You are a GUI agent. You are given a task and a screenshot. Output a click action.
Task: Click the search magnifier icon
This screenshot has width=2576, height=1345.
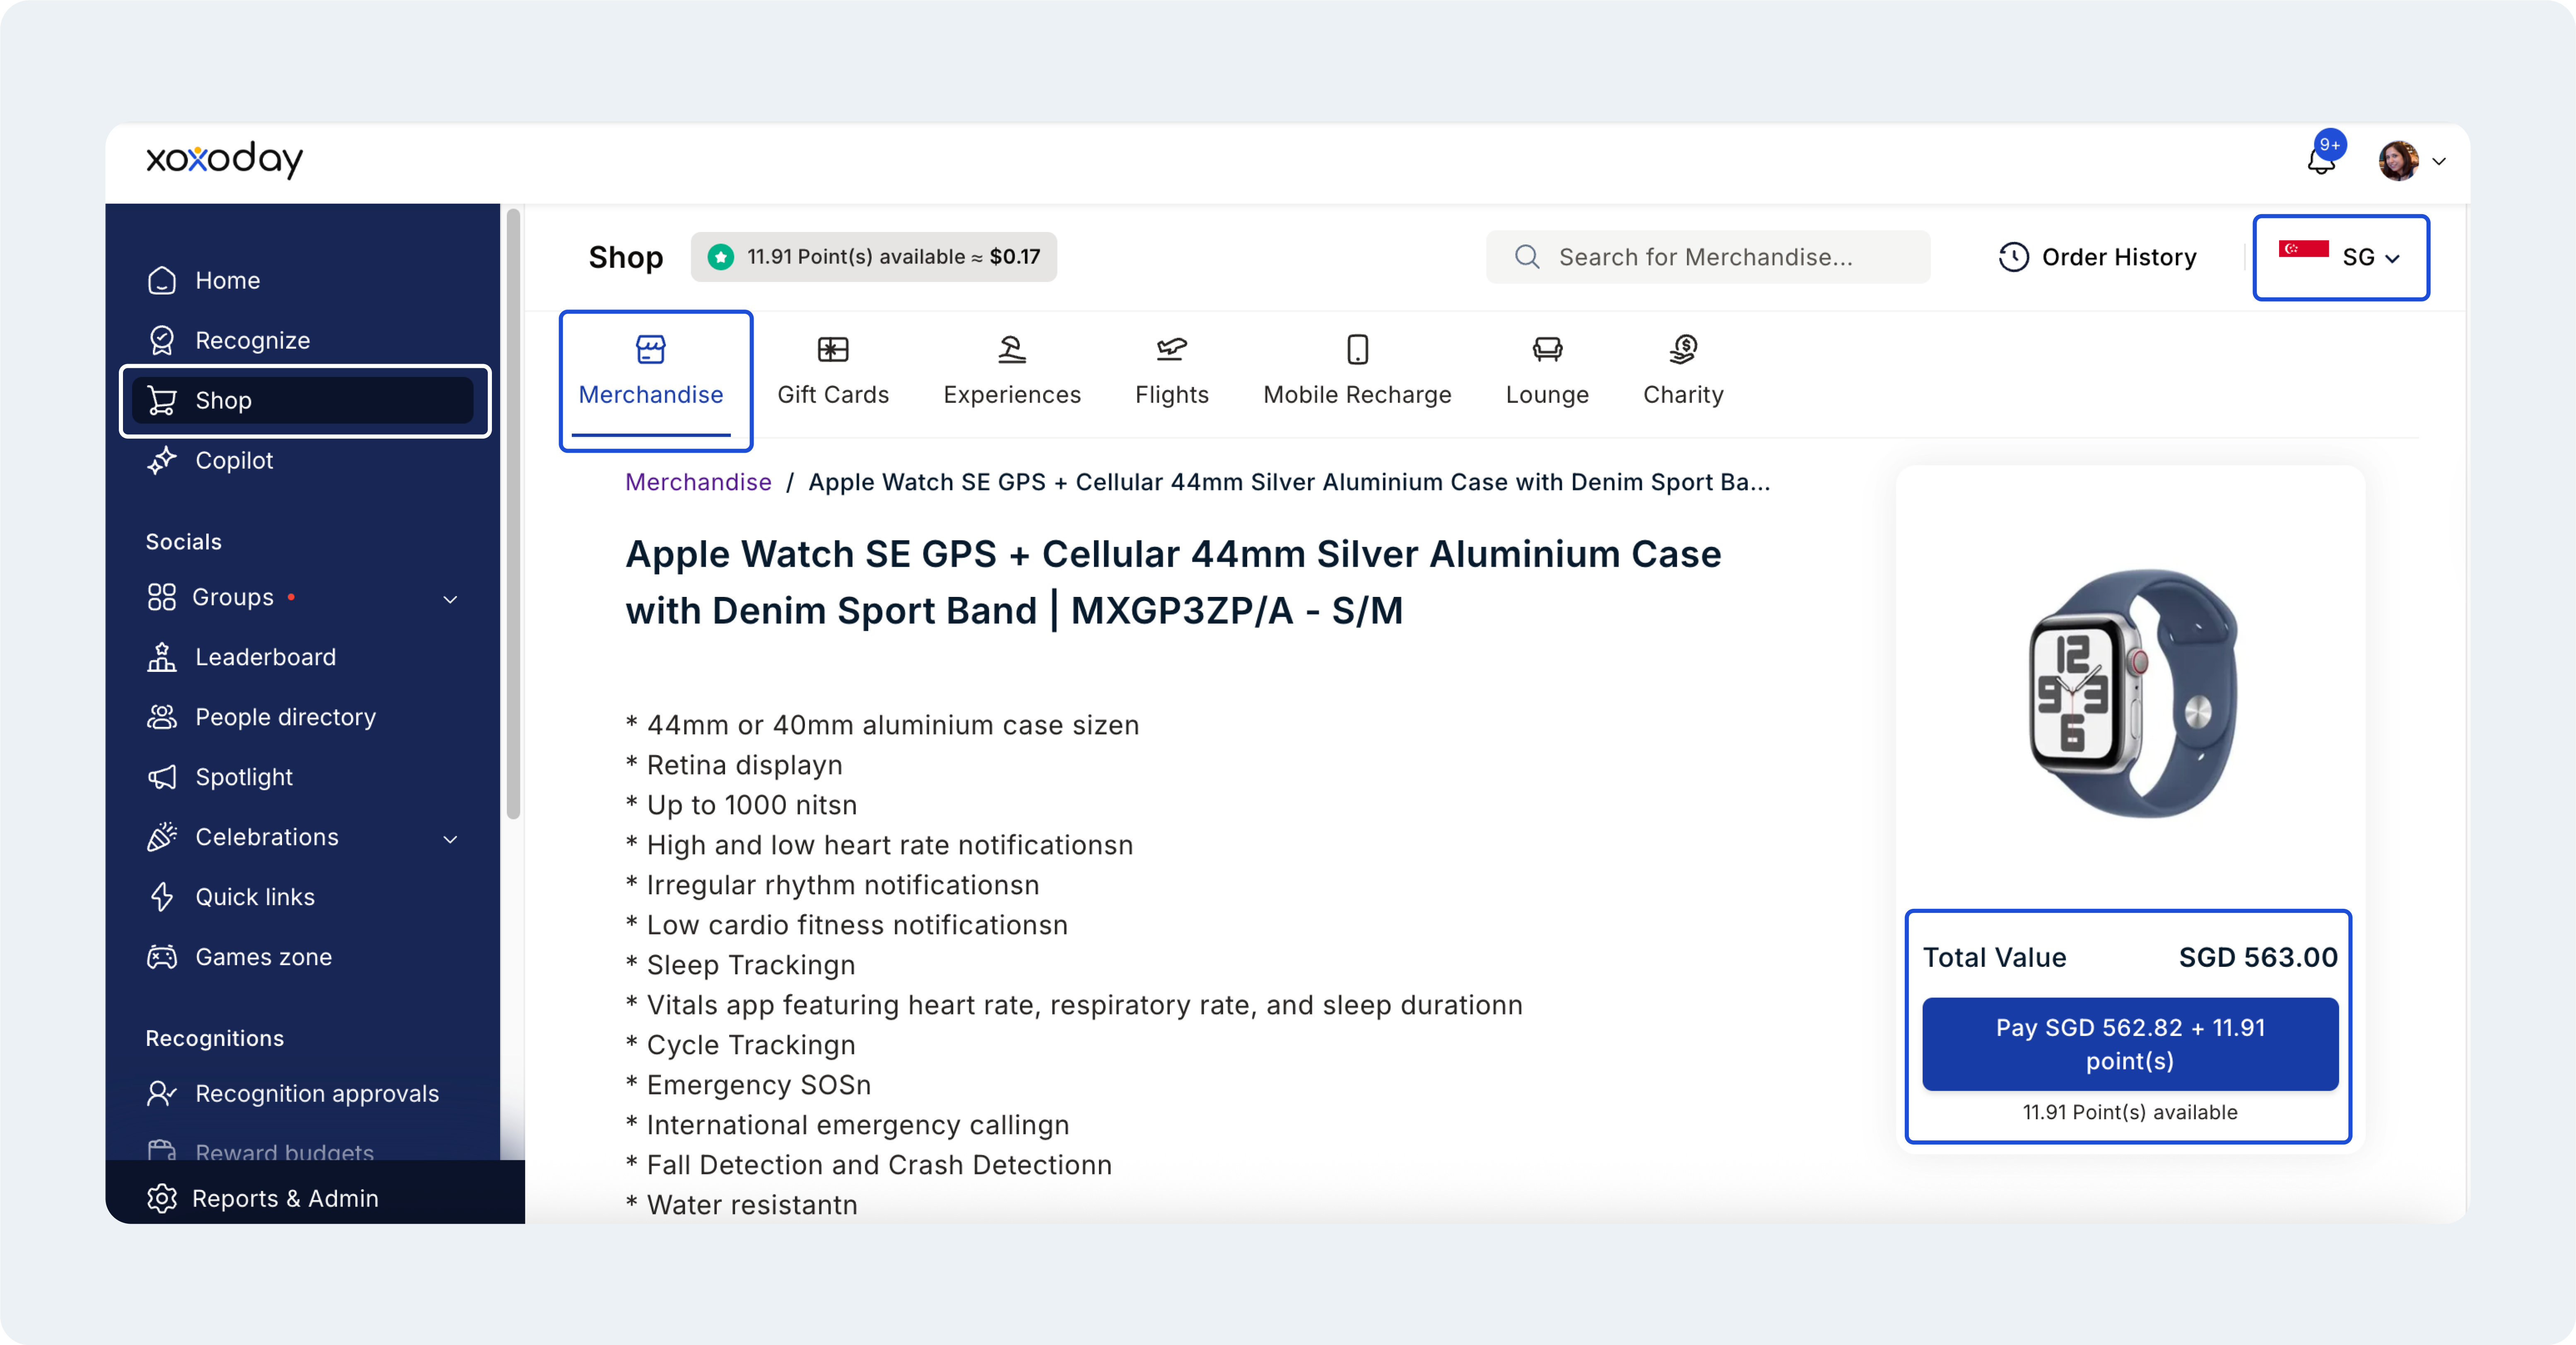pos(1527,257)
